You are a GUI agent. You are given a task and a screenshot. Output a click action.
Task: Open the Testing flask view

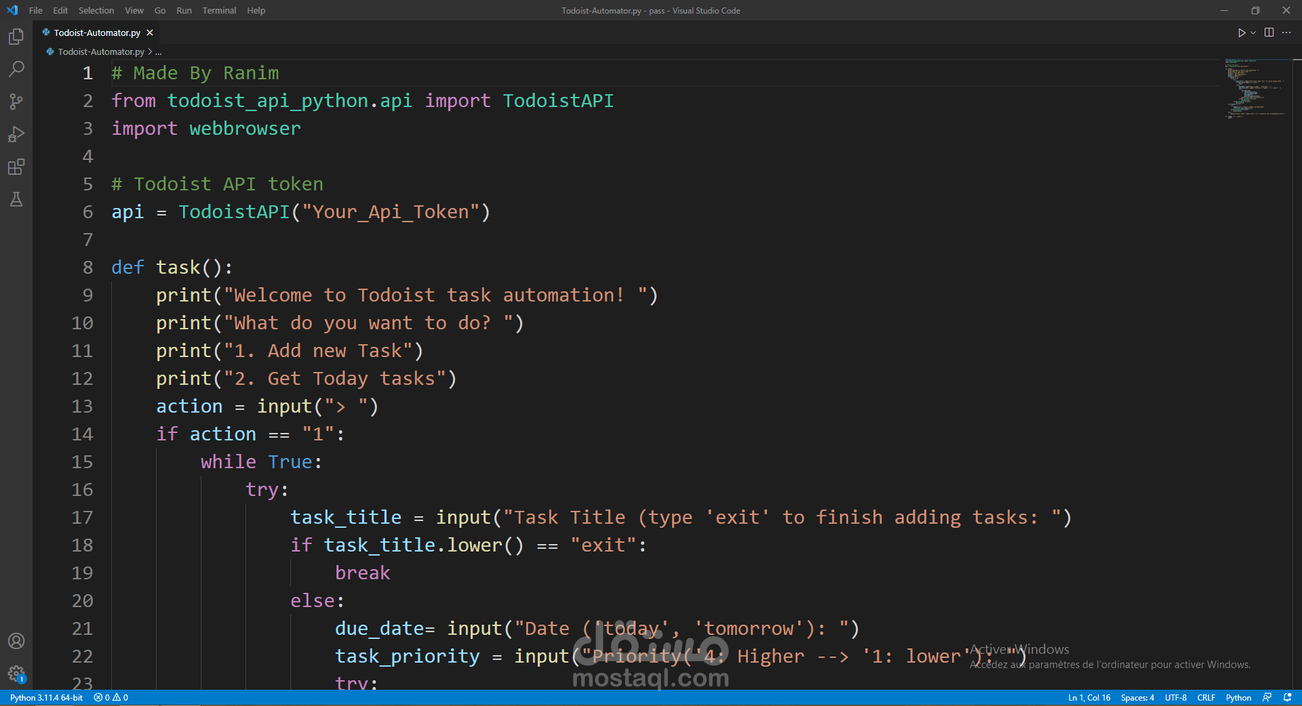pos(16,199)
